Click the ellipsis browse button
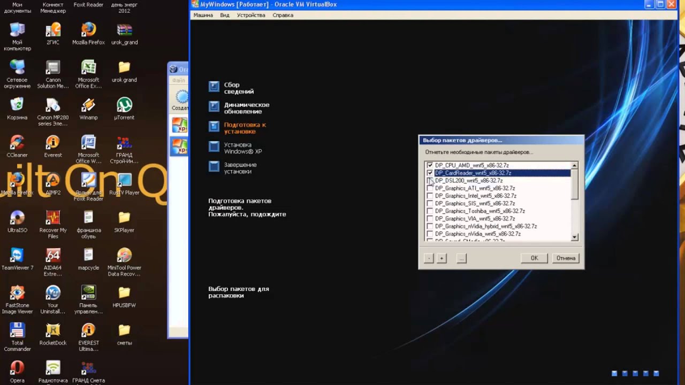The width and height of the screenshot is (685, 385). click(461, 258)
